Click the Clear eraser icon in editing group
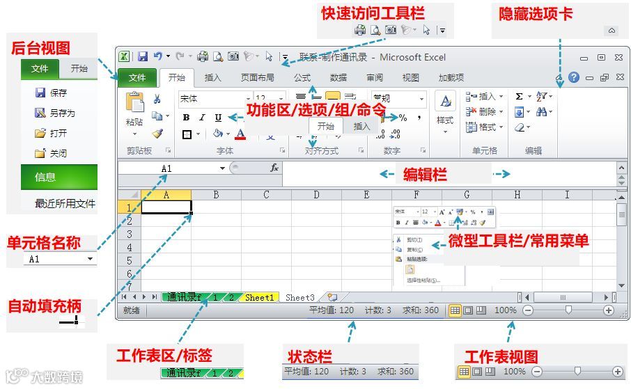This screenshot has width=631, height=389. 520,127
